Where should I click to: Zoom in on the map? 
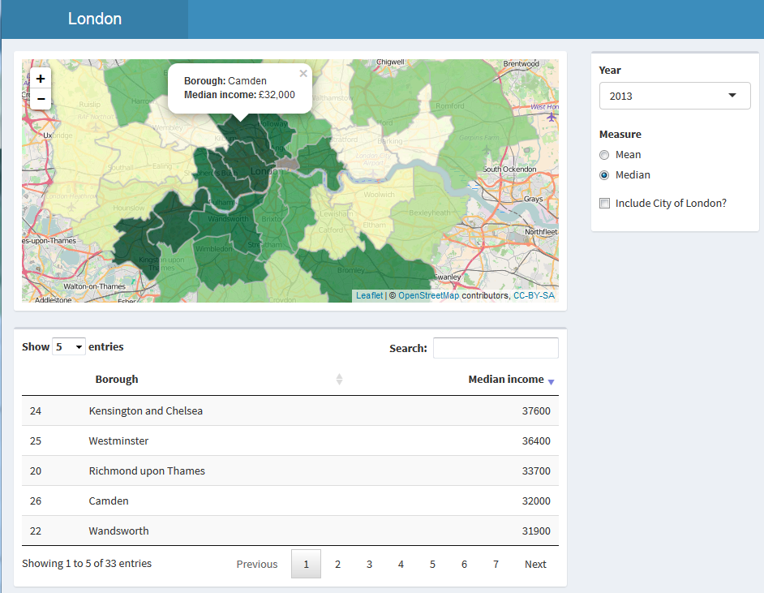pos(41,79)
